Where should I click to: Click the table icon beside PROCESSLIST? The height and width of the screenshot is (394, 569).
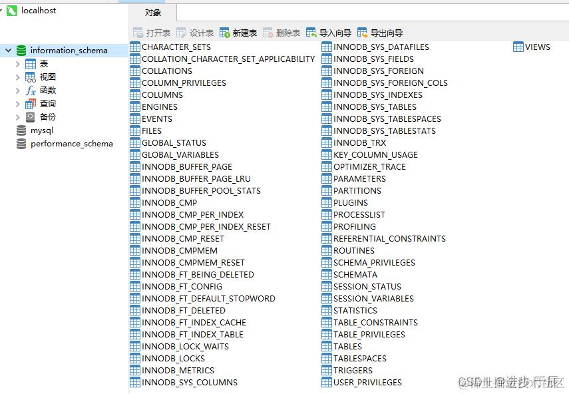(327, 214)
